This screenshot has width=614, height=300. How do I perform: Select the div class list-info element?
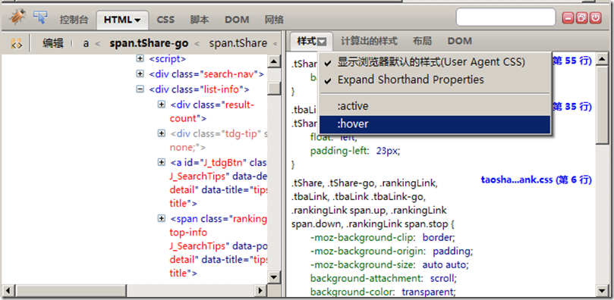coord(199,90)
